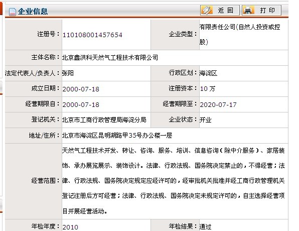Click the 年检年度 label
The image size is (299, 231).
click(x=46, y=226)
